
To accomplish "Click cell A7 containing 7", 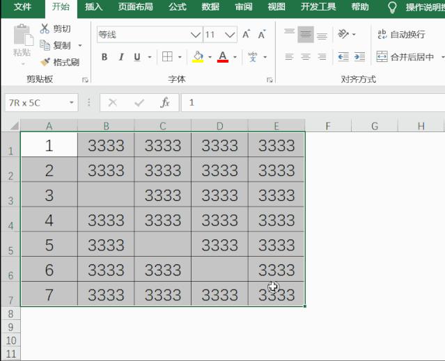I will (49, 294).
